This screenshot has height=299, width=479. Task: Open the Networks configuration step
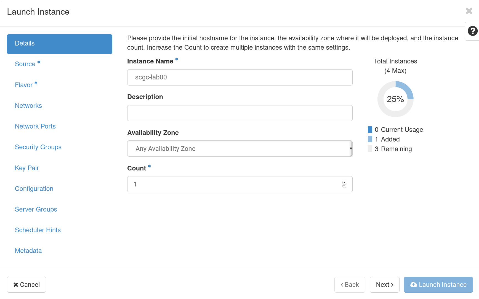pos(28,105)
